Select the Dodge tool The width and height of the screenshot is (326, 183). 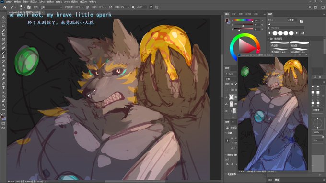[3, 79]
